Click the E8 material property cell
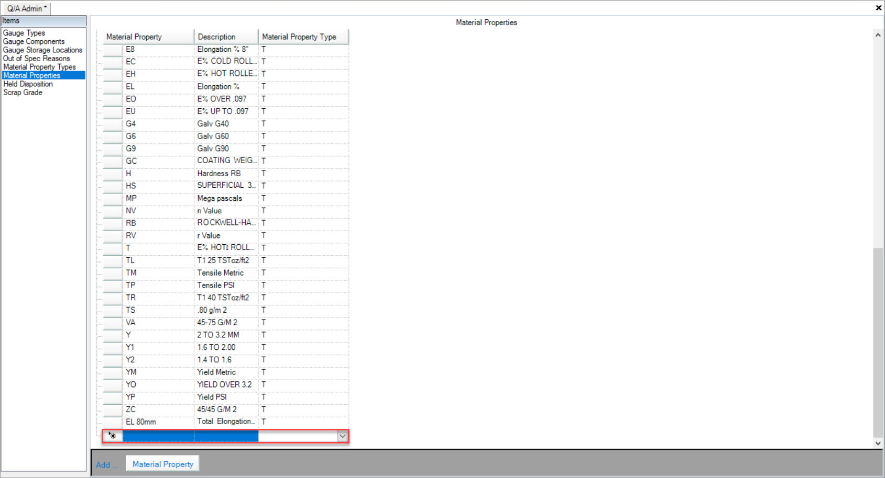The width and height of the screenshot is (885, 478). pyautogui.click(x=158, y=49)
